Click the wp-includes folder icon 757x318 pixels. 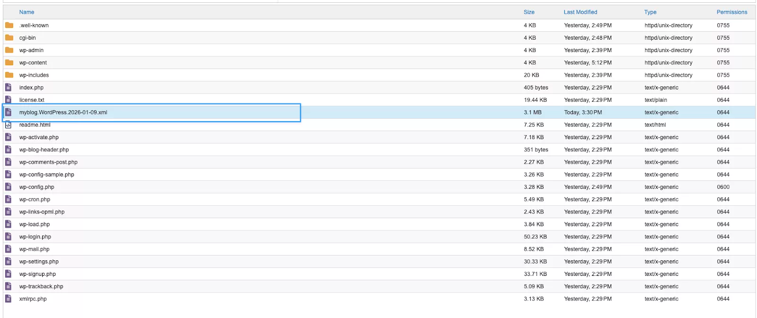pos(9,75)
